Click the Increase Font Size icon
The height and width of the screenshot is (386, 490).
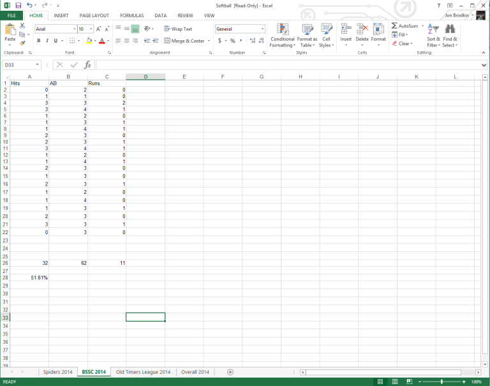[99, 29]
